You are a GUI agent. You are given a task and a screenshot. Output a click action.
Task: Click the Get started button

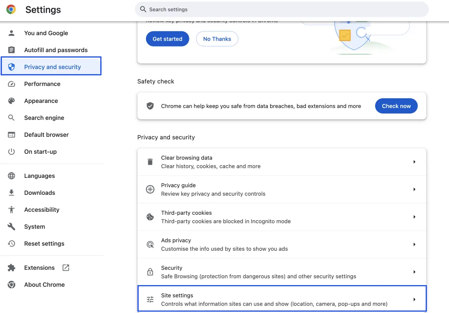point(167,39)
